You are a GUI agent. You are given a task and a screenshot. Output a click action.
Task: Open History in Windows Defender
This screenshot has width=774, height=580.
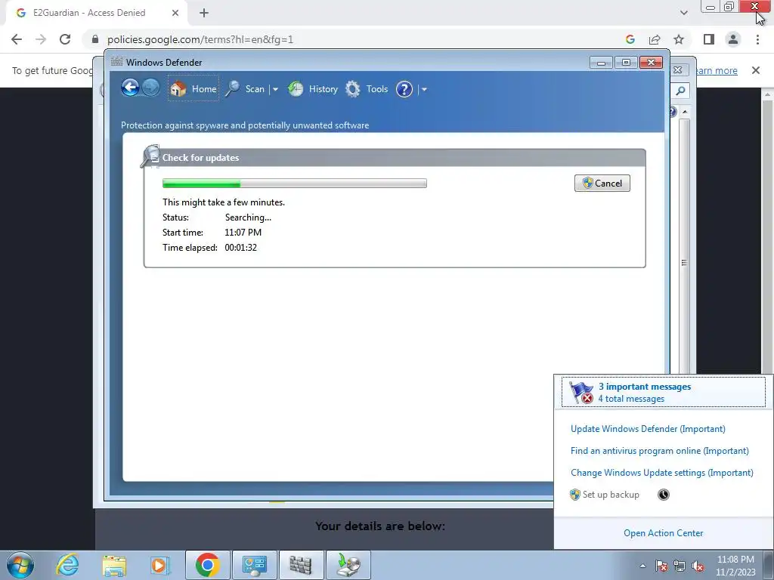click(313, 89)
